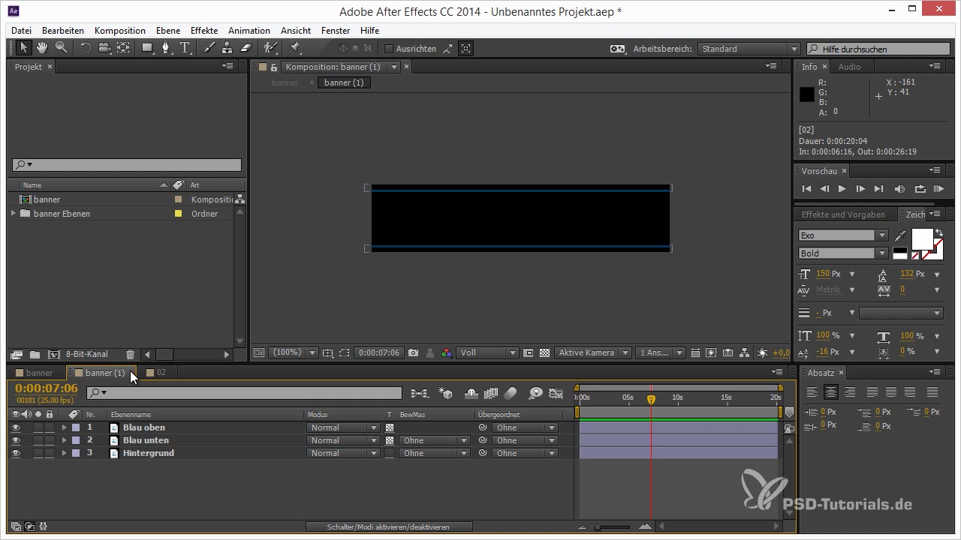This screenshot has height=540, width=961.
Task: Select the Horizontal Type tool
Action: pos(185,48)
